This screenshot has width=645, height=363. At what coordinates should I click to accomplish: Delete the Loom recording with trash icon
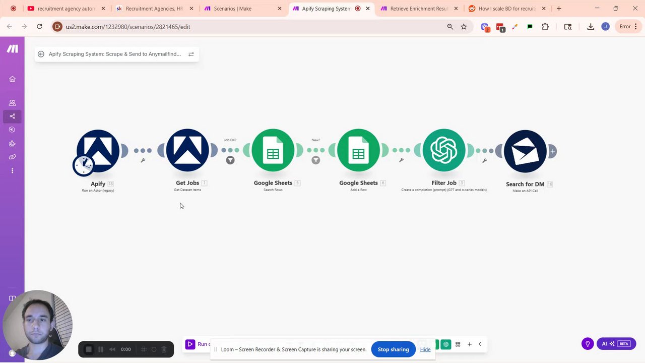[164, 349]
